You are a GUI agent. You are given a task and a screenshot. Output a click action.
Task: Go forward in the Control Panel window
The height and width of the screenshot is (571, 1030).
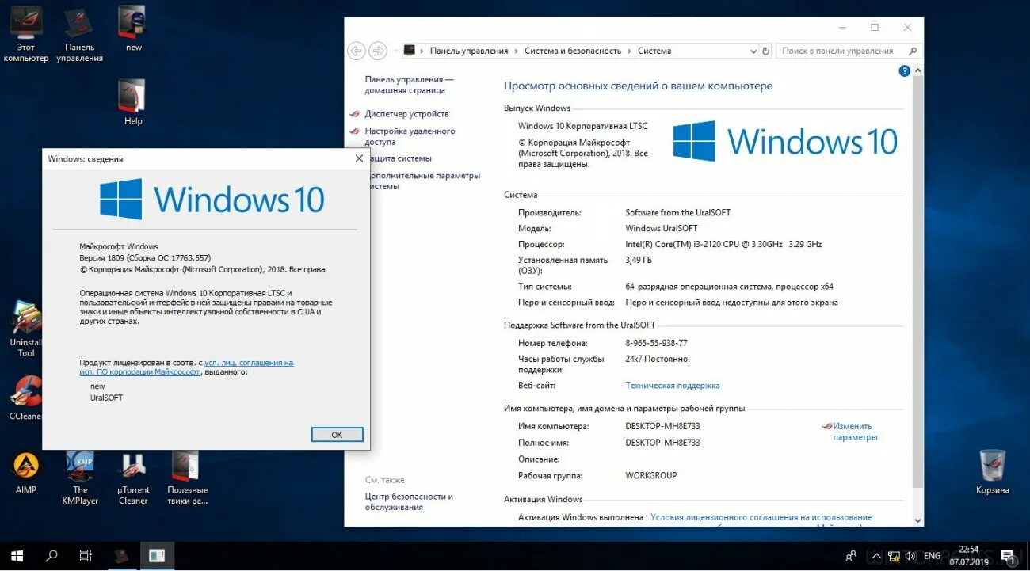coord(378,51)
